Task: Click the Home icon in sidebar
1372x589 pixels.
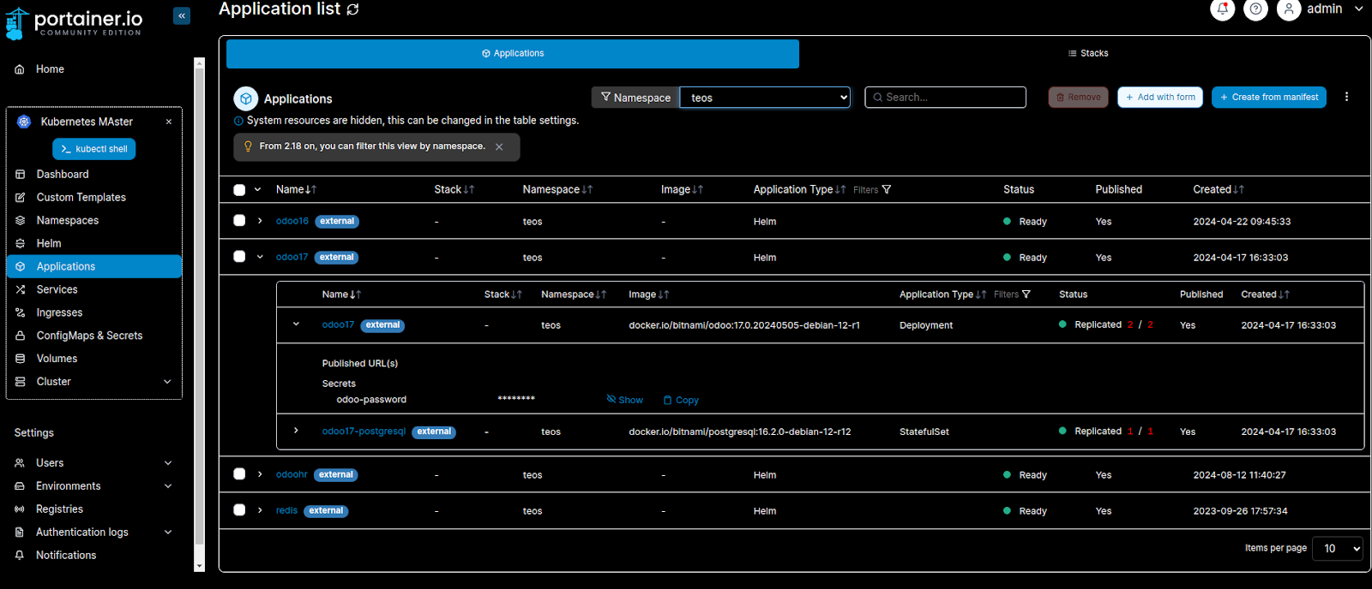Action: coord(20,69)
